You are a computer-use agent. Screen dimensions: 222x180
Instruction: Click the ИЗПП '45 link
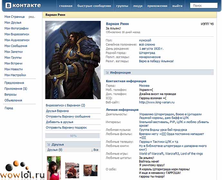point(207,24)
